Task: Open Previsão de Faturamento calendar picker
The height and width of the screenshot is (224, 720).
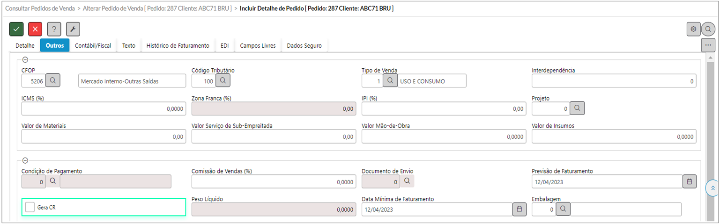Action: (x=690, y=181)
